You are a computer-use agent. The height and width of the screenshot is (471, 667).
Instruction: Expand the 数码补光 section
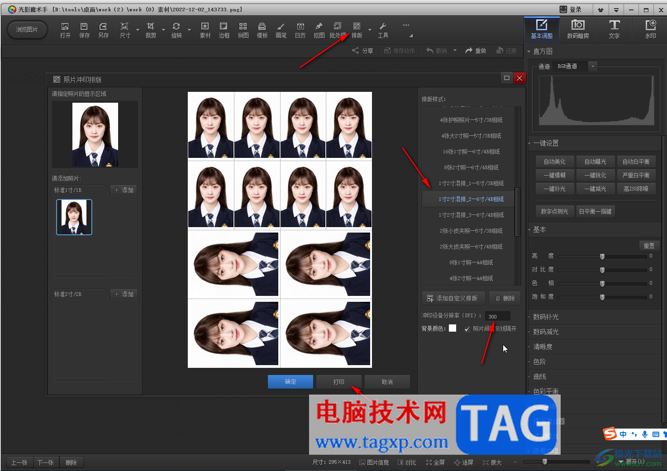pos(546,317)
